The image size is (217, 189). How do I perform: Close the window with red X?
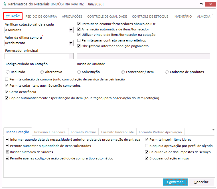(210, 4)
